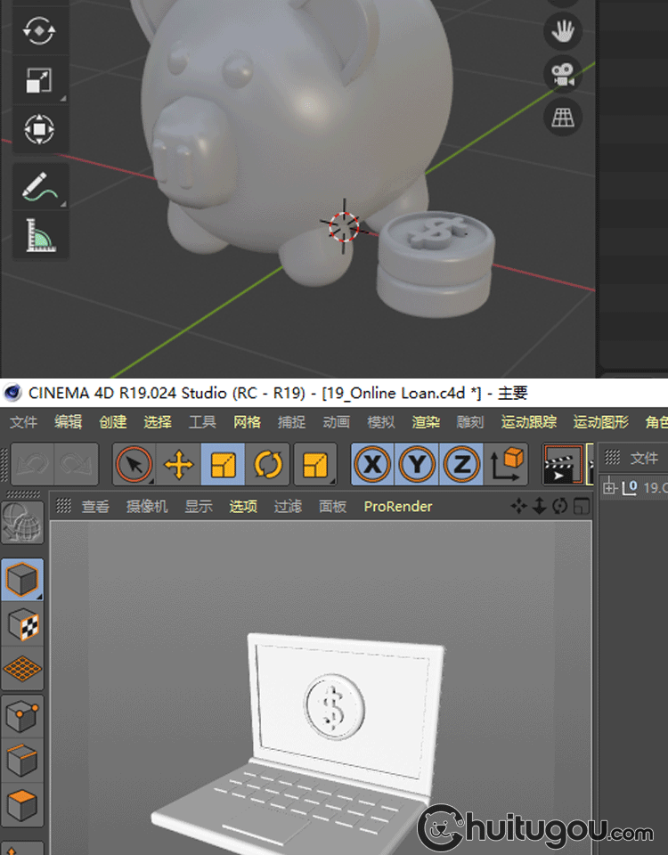Select the Move tool in Cinema 4D toolbar
The image size is (668, 855).
click(179, 465)
